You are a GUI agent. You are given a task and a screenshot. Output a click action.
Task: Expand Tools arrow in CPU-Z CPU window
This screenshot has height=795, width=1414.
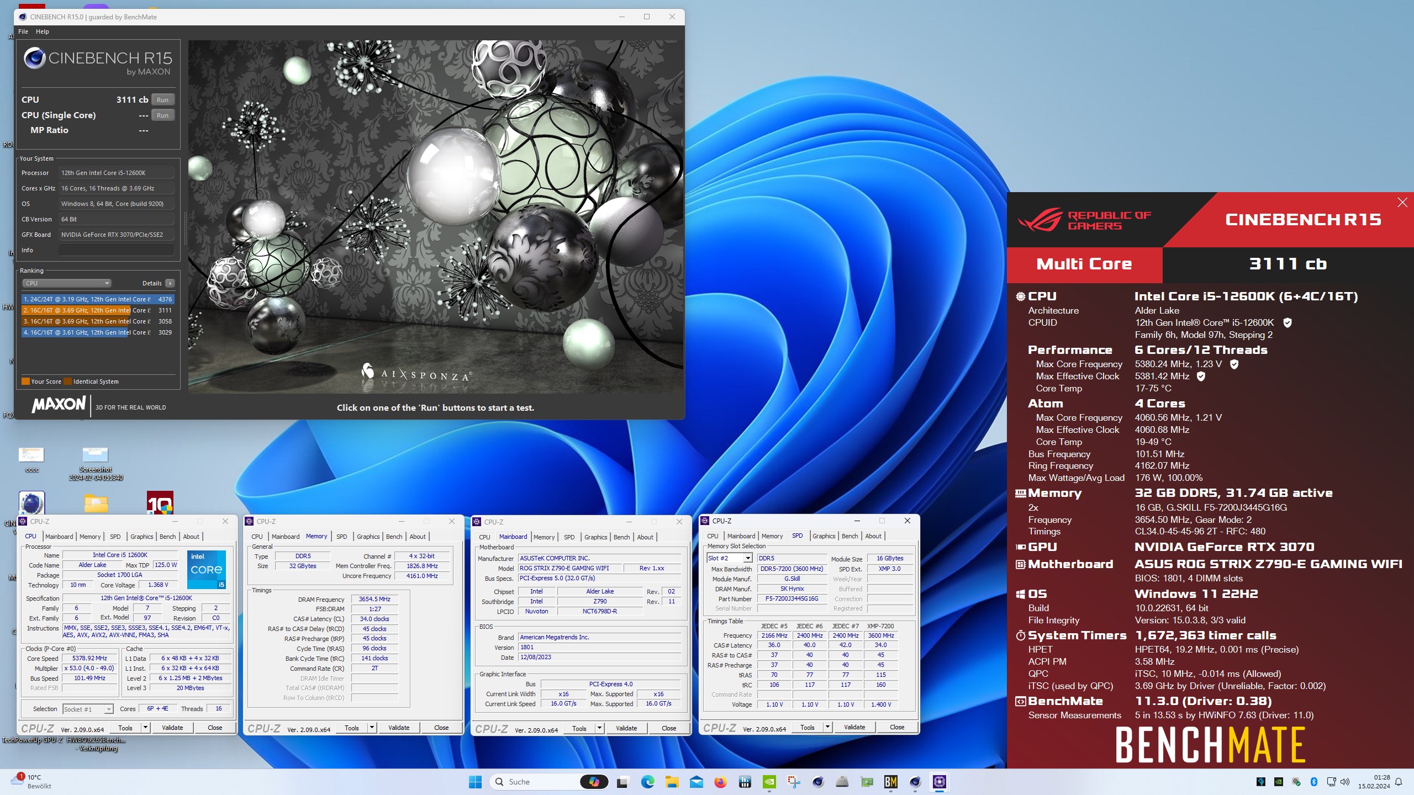click(x=146, y=728)
